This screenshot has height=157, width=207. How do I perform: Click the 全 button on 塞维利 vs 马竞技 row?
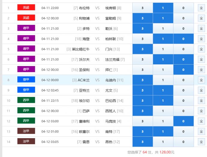tap(201, 121)
